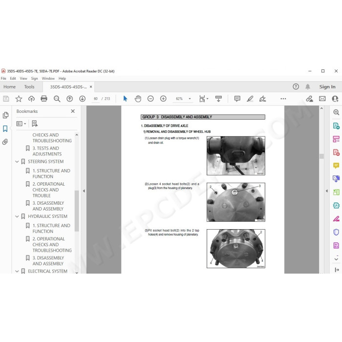Open notifications bell icon

308,86
